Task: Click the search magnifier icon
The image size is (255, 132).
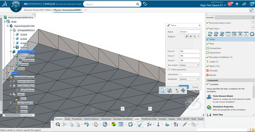Action: (x=138, y=4)
